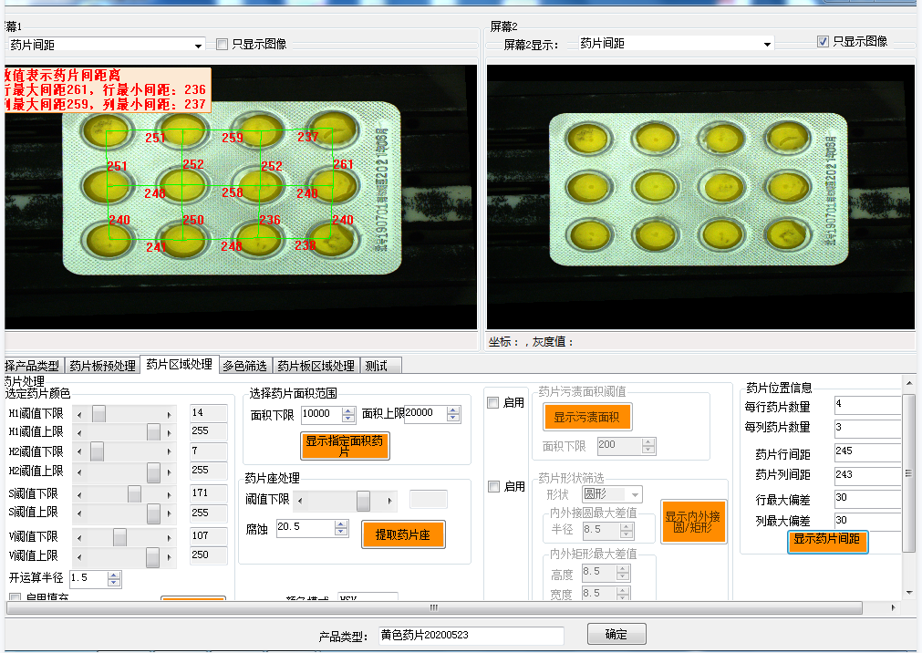Click the 药片座 阈值下限 slider thumb

click(x=363, y=501)
